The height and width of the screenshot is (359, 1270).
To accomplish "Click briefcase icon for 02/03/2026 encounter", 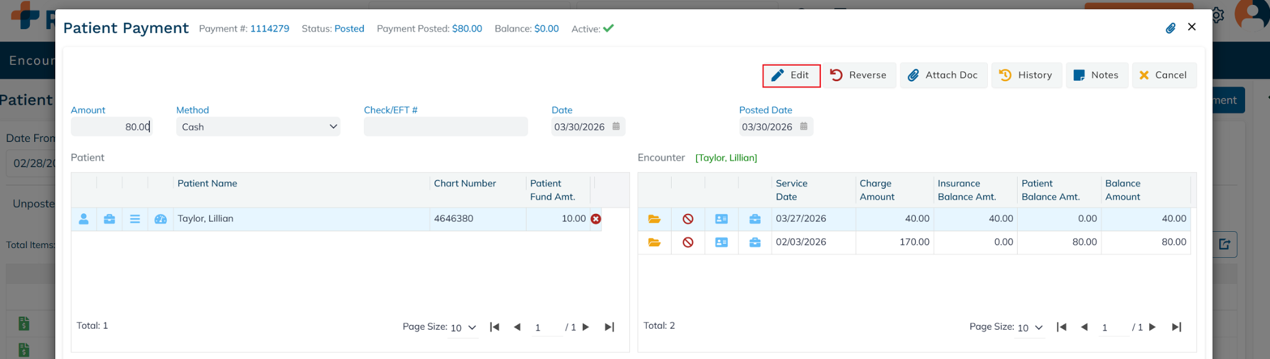I will 755,242.
